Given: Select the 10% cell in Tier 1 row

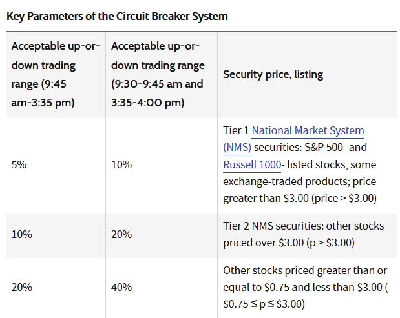Looking at the screenshot, I should [121, 164].
